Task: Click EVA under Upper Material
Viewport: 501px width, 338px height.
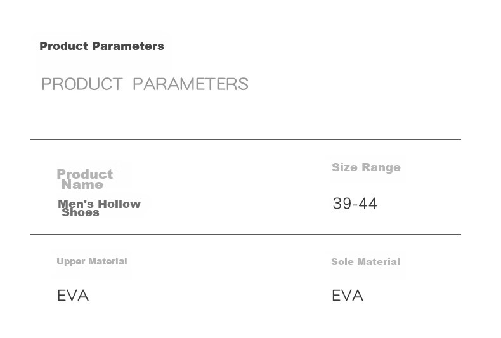Action: tap(73, 296)
